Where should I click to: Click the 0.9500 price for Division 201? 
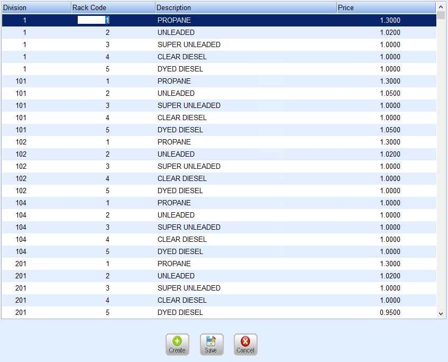point(390,312)
